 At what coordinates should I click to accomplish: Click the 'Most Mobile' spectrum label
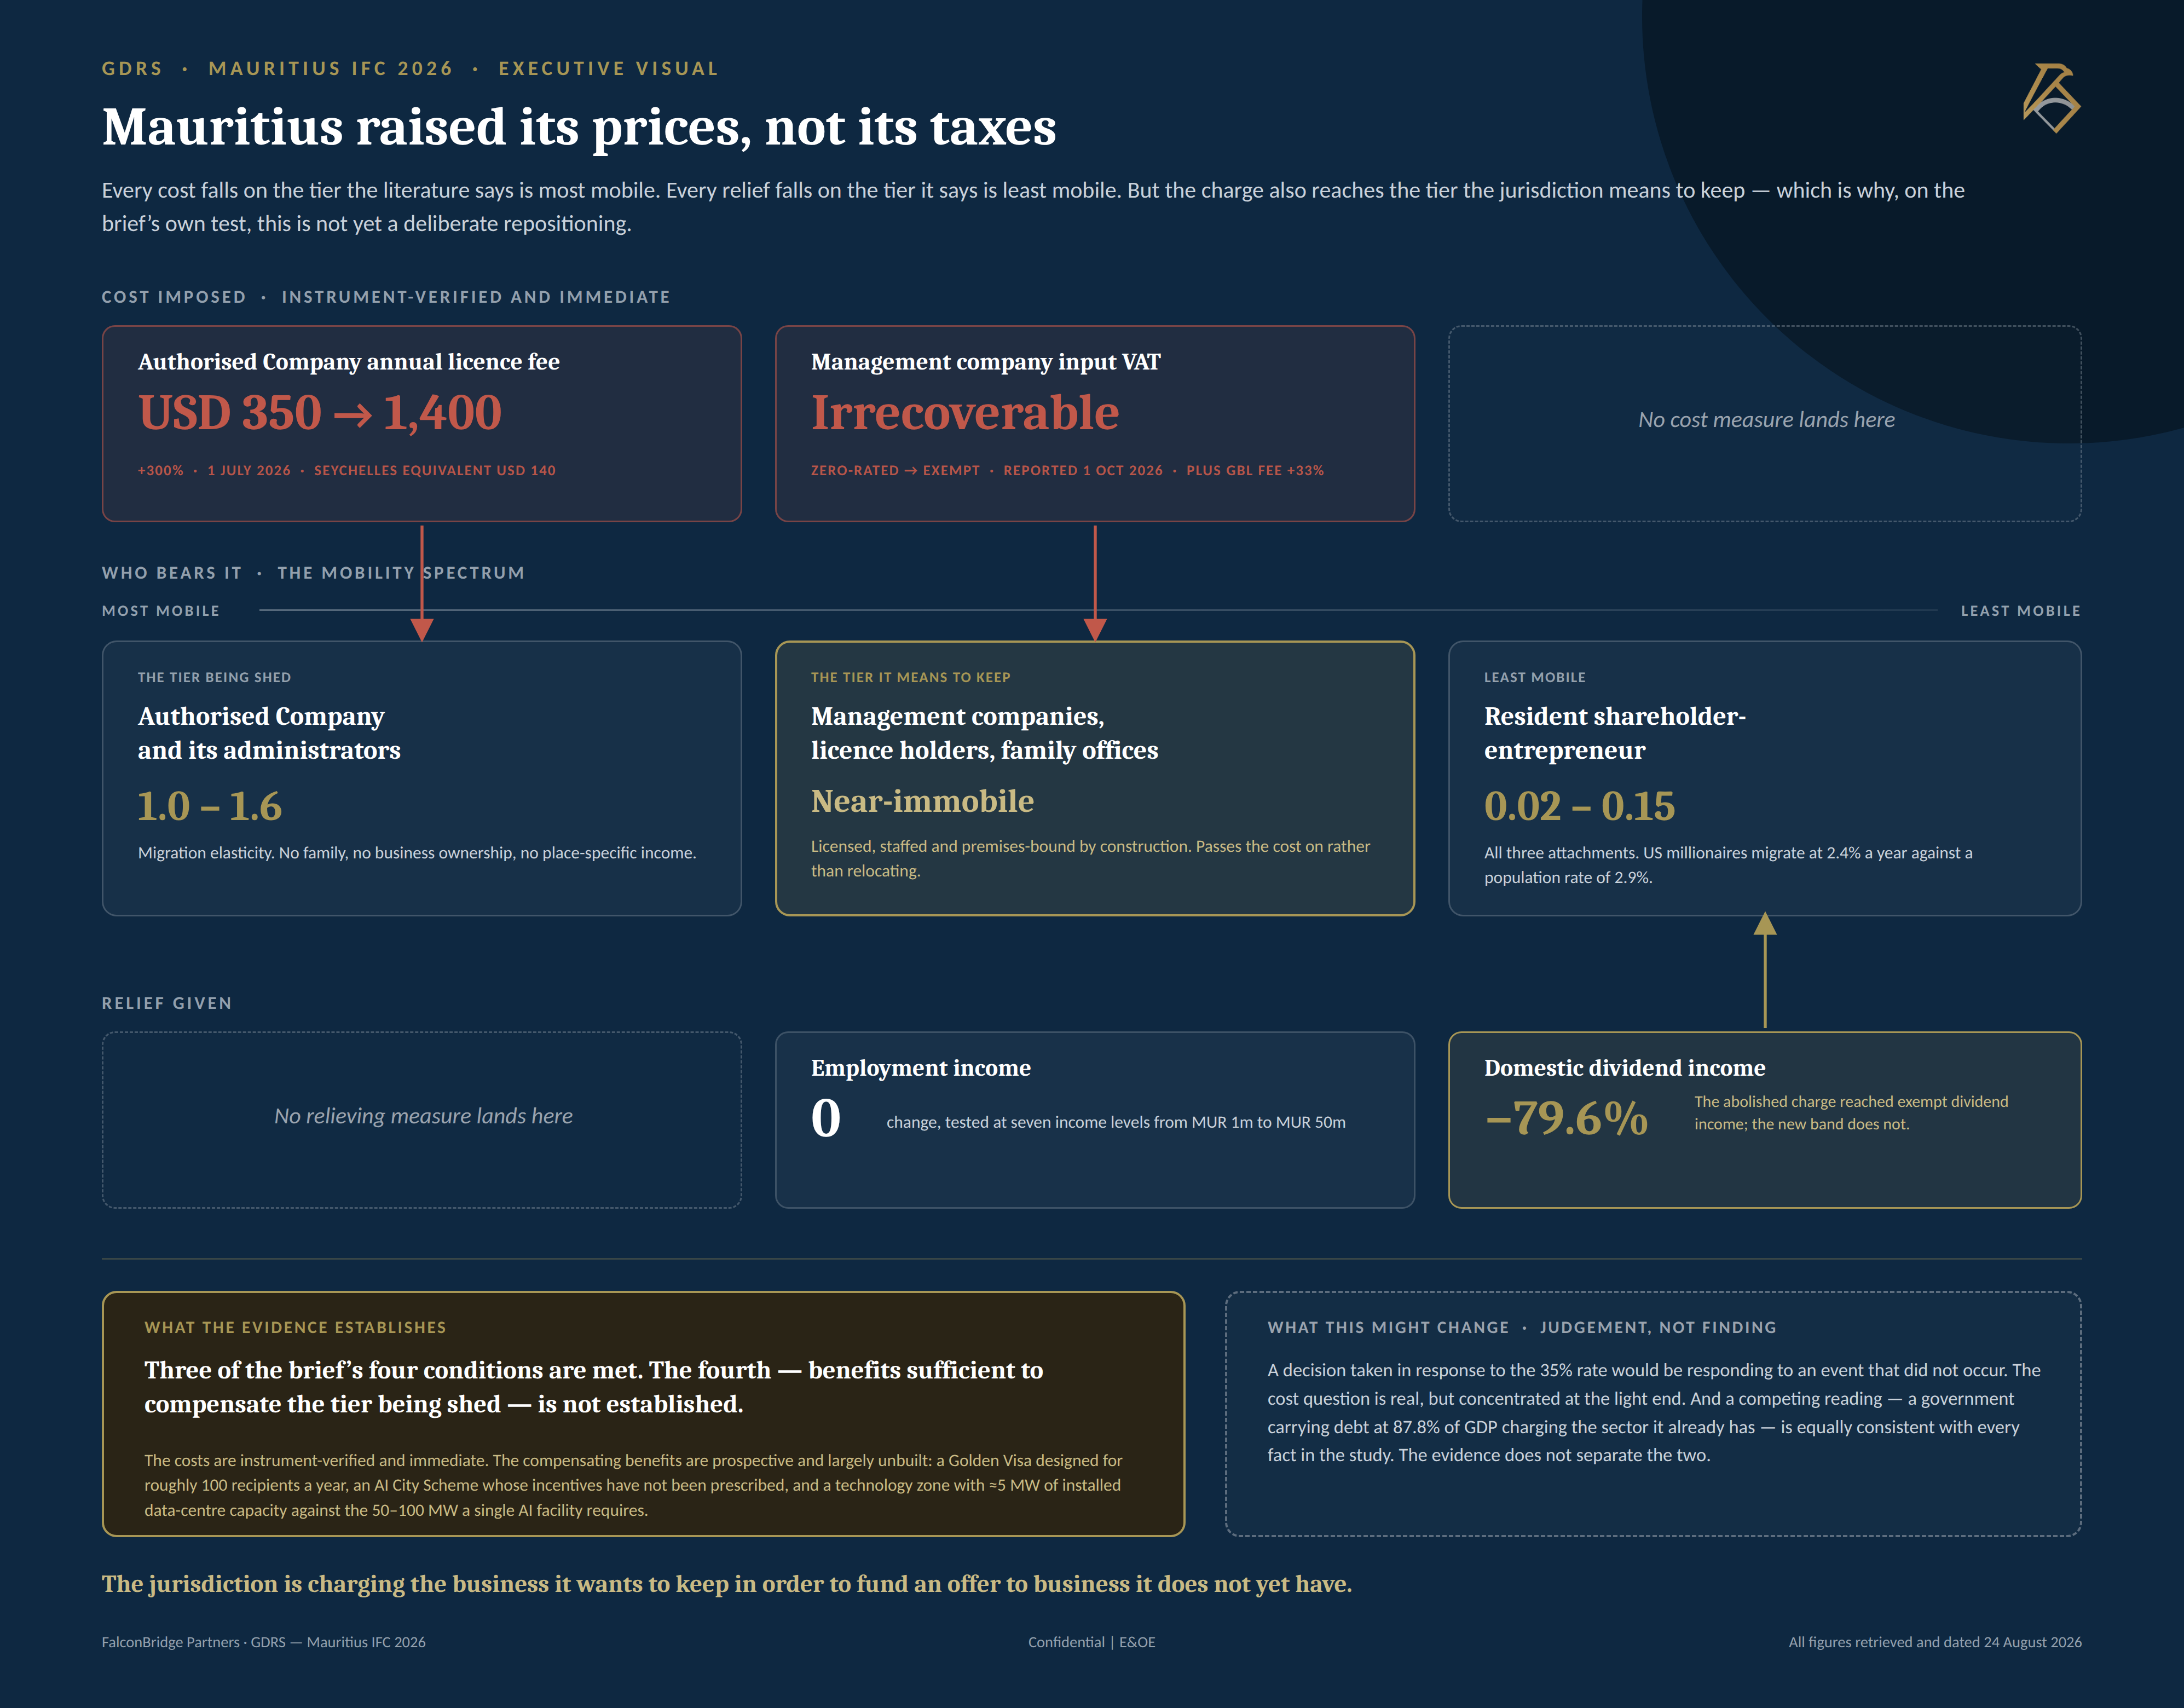point(161,611)
